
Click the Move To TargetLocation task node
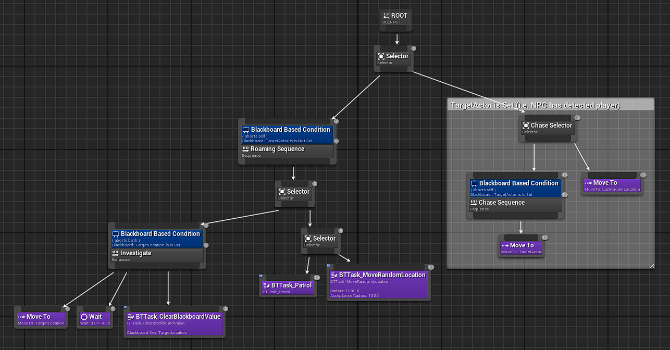pyautogui.click(x=41, y=319)
